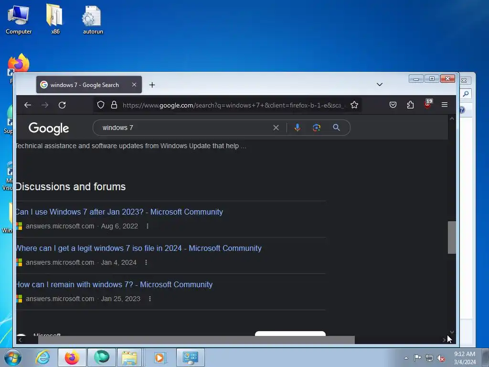The image size is (489, 367).
Task: Click the vertical scrollbar thumb
Action: pos(452,237)
